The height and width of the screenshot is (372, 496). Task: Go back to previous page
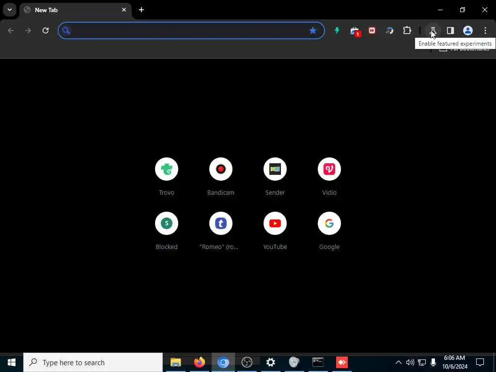click(11, 31)
